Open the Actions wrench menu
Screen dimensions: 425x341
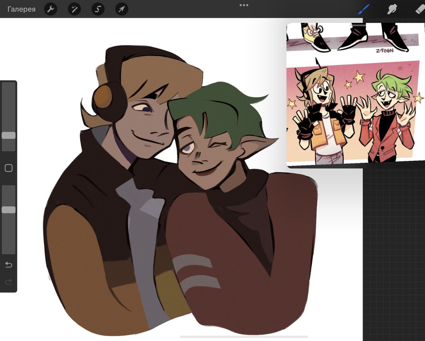51,9
